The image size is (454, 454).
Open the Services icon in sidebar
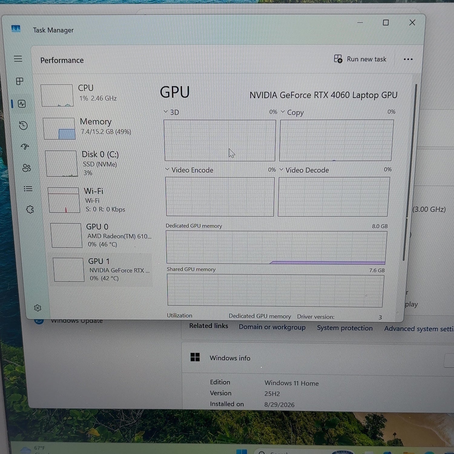[x=30, y=209]
